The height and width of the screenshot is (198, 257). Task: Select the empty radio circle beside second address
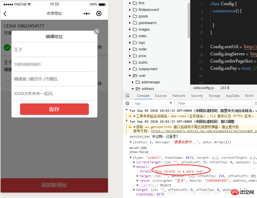(7, 84)
